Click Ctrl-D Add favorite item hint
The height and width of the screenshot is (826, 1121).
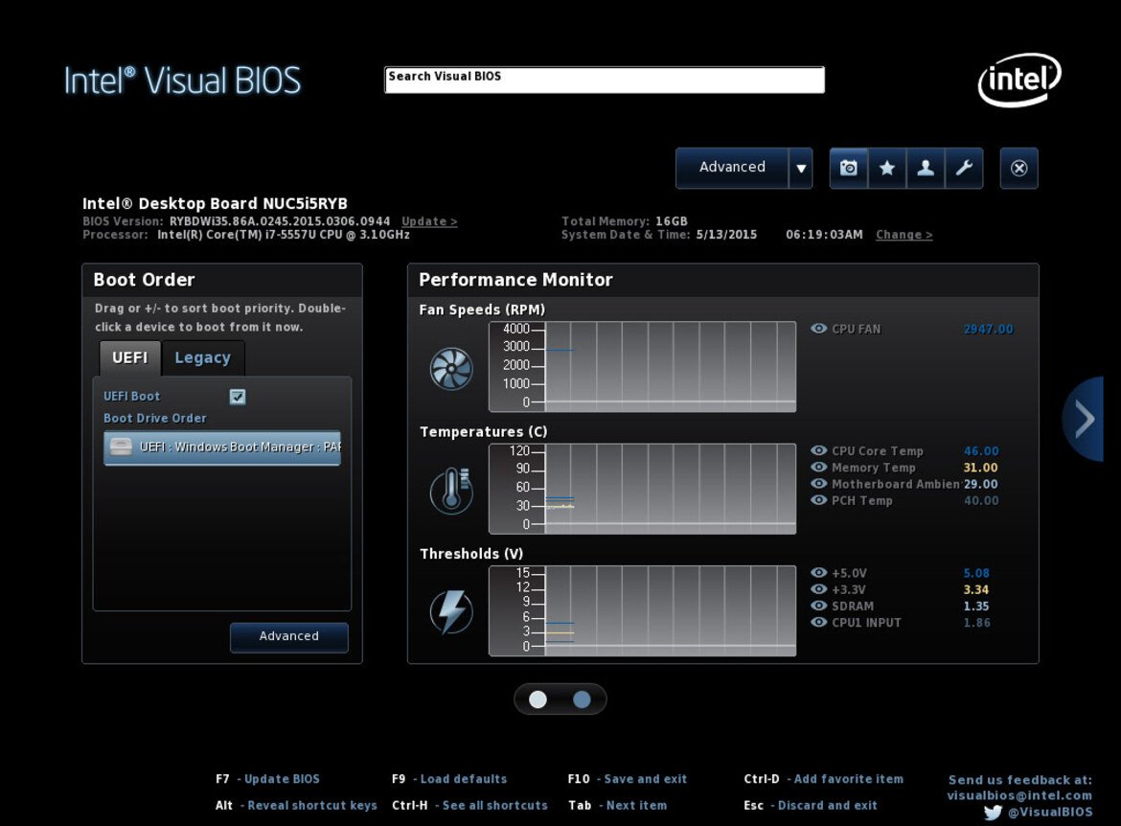[824, 779]
